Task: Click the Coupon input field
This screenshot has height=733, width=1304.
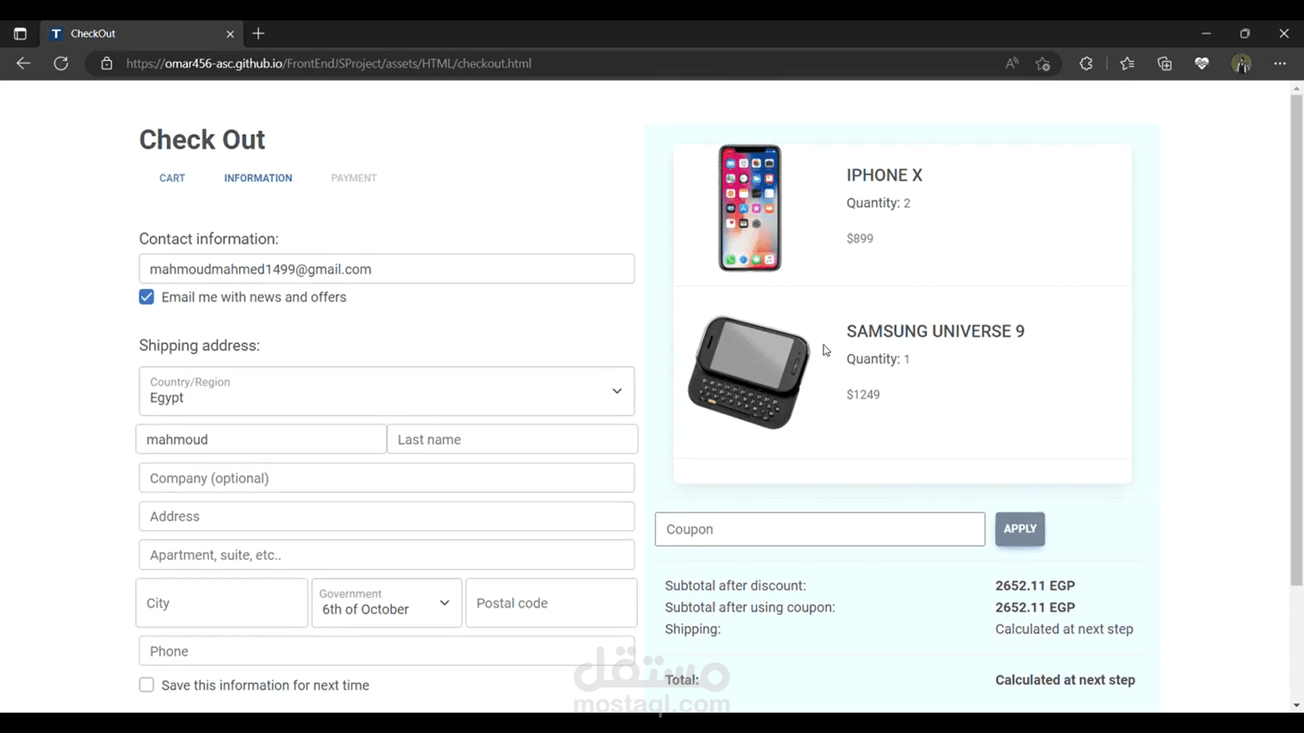Action: point(820,529)
